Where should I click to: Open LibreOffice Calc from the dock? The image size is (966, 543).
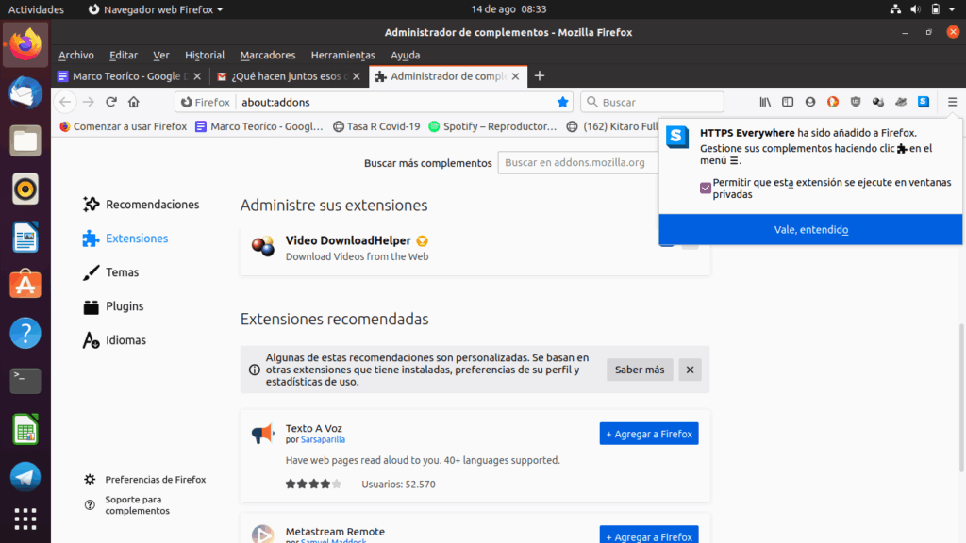tap(25, 429)
